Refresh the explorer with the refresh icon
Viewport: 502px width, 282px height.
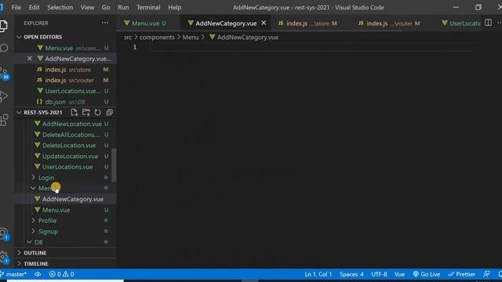point(97,112)
